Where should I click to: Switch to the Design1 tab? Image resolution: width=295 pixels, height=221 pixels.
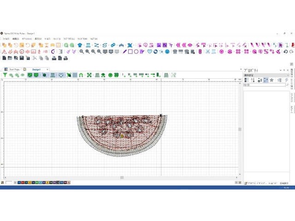[x=36, y=70]
